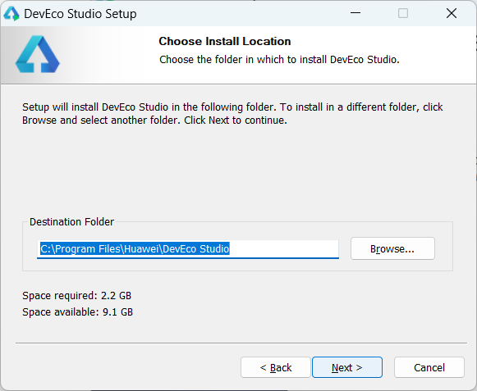The width and height of the screenshot is (477, 391).
Task: Click the 'Destination Folder' group label
Action: click(71, 222)
